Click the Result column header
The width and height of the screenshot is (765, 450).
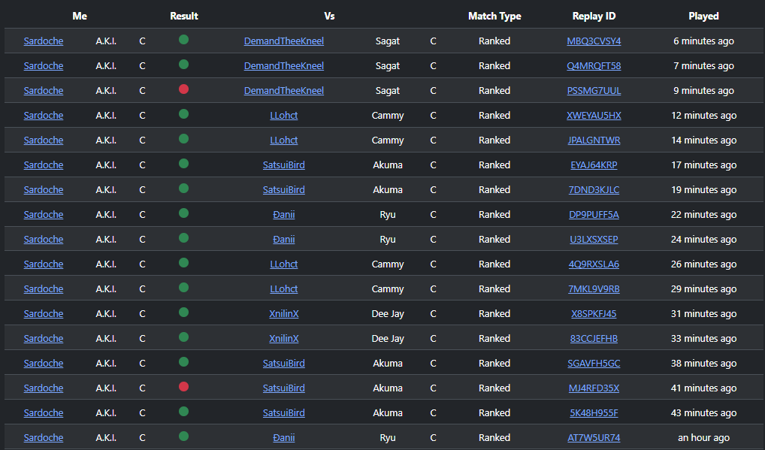pyautogui.click(x=184, y=16)
